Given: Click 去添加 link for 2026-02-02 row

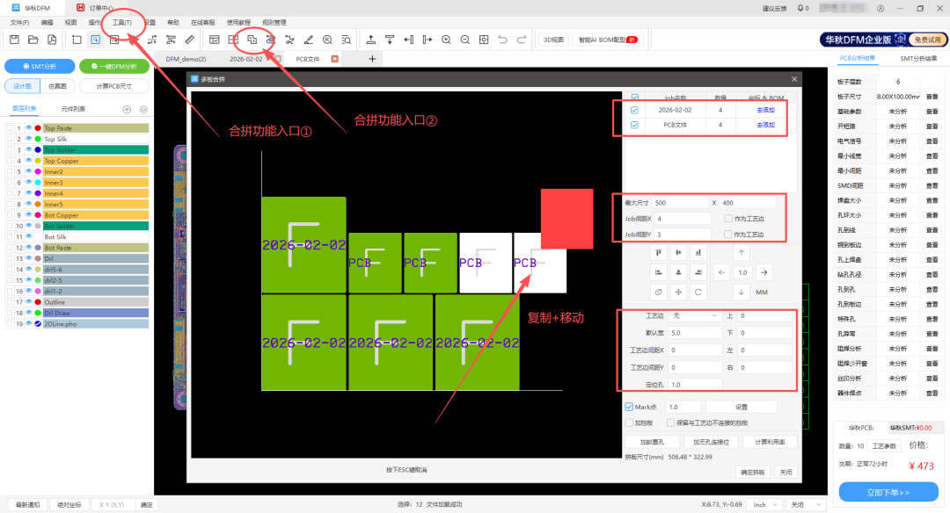Looking at the screenshot, I should pos(766,110).
